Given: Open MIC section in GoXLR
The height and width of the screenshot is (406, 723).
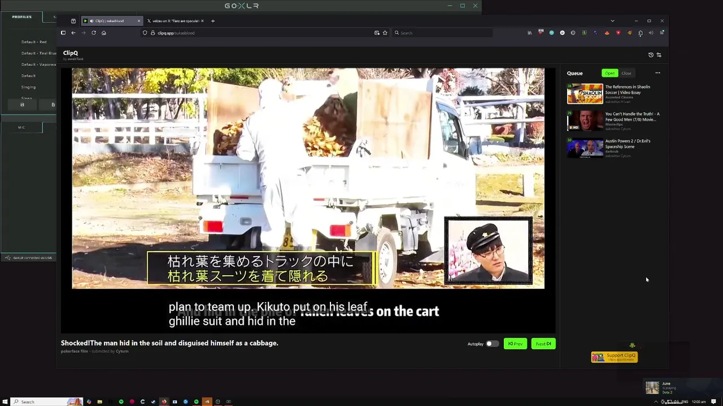Looking at the screenshot, I should pyautogui.click(x=21, y=127).
